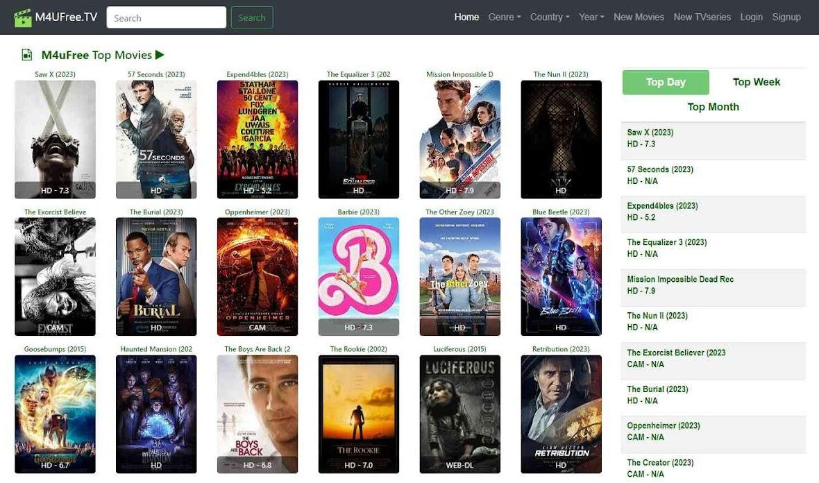
Task: Open the Saw X poster thumbnail
Action: click(55, 139)
